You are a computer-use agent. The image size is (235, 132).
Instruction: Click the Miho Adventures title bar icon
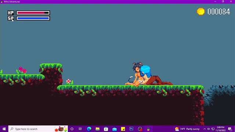pyautogui.click(x=1, y=1)
